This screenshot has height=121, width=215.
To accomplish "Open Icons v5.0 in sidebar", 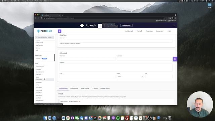I will 39,58.
